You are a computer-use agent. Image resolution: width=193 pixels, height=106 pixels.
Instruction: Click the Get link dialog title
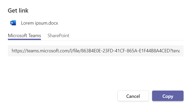pos(18,11)
